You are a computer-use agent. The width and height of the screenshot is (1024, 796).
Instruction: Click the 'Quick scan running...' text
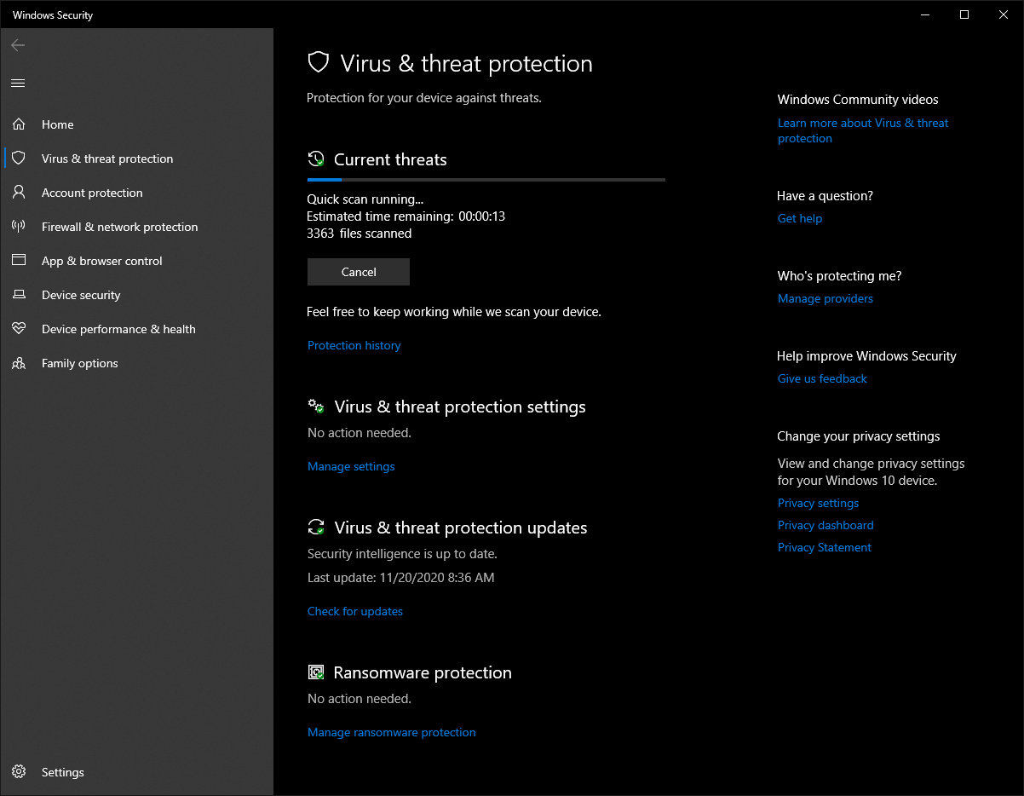click(x=365, y=199)
